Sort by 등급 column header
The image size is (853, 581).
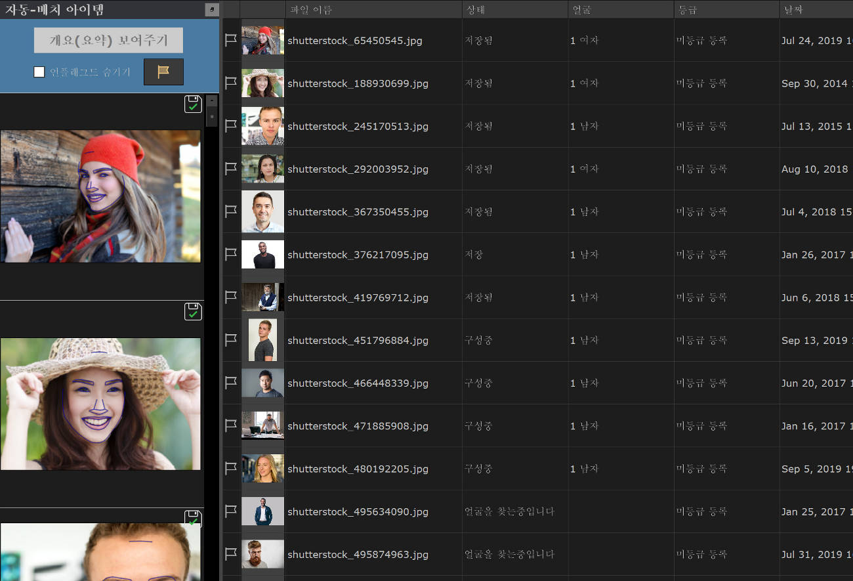(x=727, y=9)
